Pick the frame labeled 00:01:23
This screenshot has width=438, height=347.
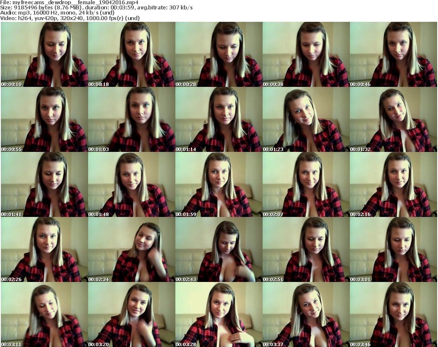point(306,119)
